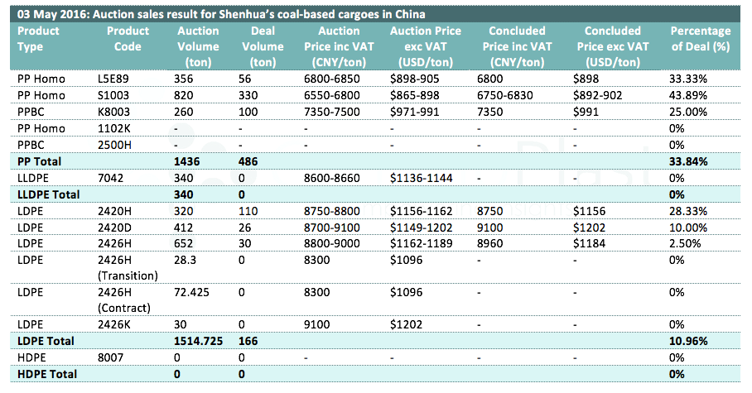Select the 'PP Total' row label
752x393 pixels.
pos(39,161)
